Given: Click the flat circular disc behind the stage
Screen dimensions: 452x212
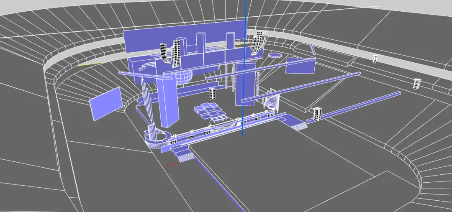Looking at the screenshot, I should click(x=275, y=55).
